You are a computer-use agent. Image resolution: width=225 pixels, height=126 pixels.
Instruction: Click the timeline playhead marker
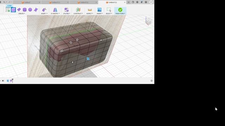[x=13, y=81]
